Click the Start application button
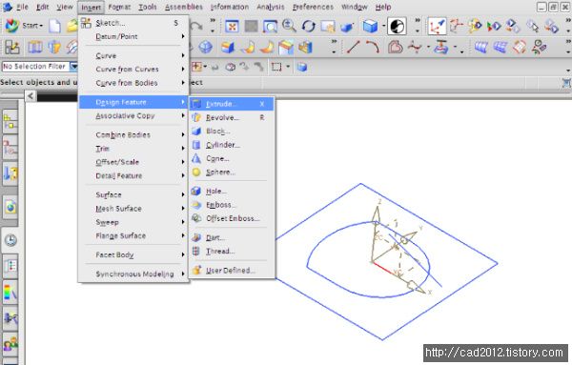This screenshot has width=572, height=365. (x=24, y=26)
